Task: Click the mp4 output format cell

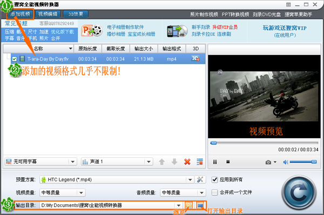Action: pyautogui.click(x=172, y=59)
